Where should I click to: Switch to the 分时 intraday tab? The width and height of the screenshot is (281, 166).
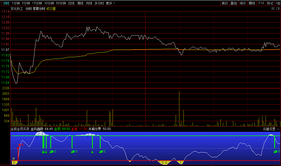point(6,3)
